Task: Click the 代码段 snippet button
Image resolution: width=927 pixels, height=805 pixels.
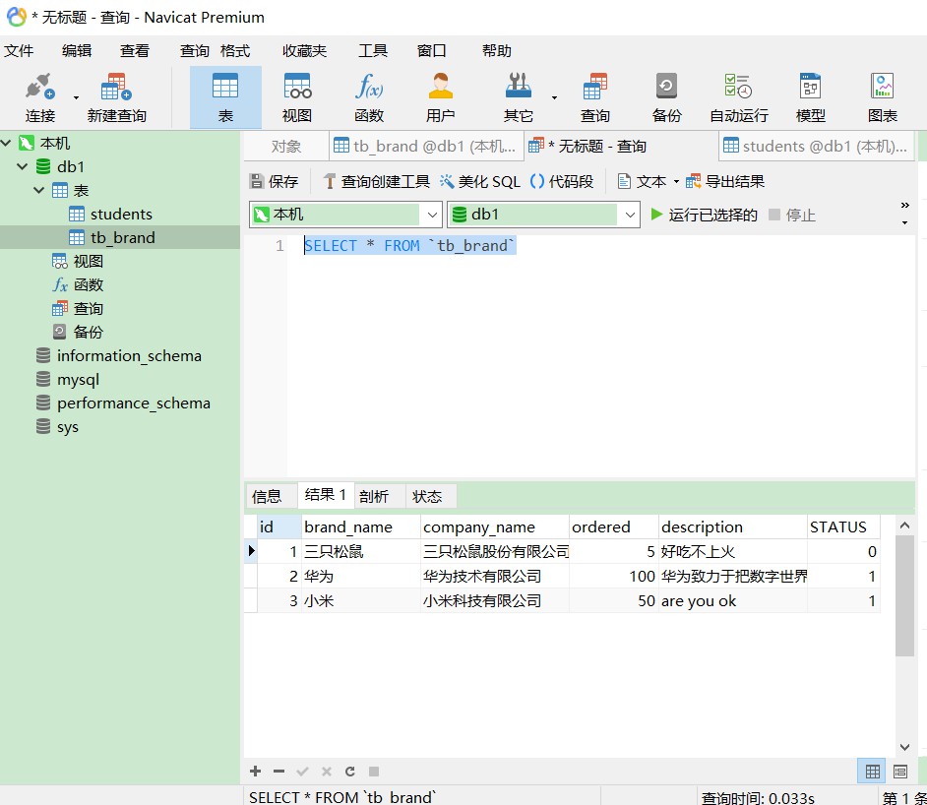Action: pos(562,181)
